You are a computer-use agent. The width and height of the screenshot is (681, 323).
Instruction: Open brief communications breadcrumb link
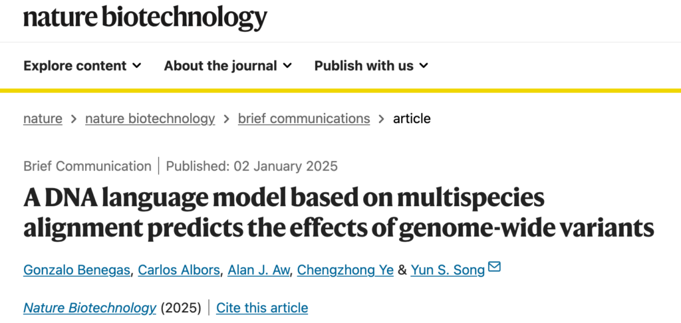pyautogui.click(x=304, y=118)
